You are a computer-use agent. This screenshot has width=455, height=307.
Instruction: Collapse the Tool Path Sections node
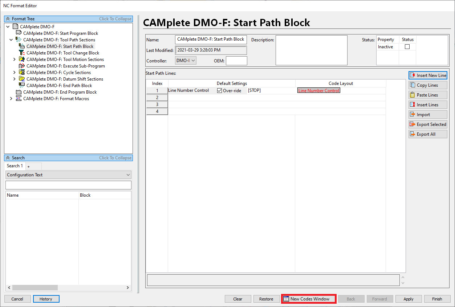point(11,40)
